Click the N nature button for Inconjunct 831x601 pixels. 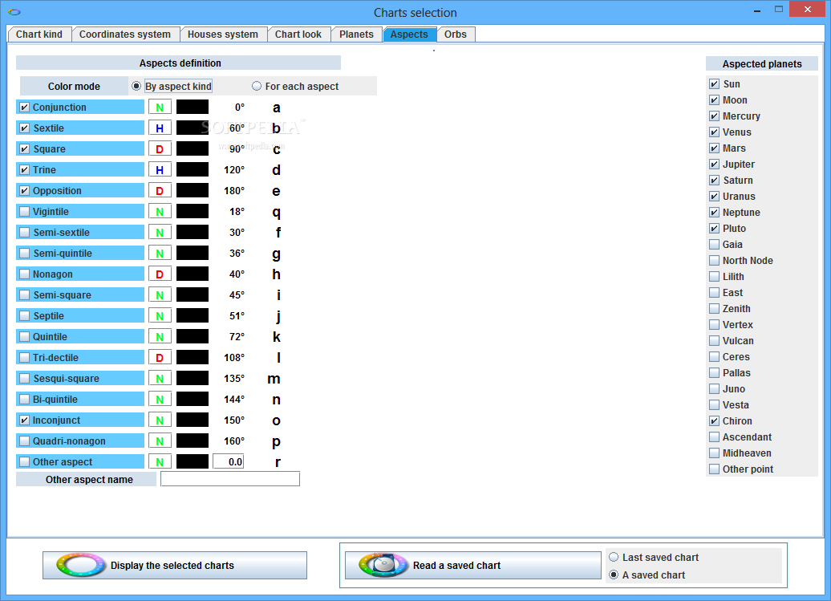[160, 420]
